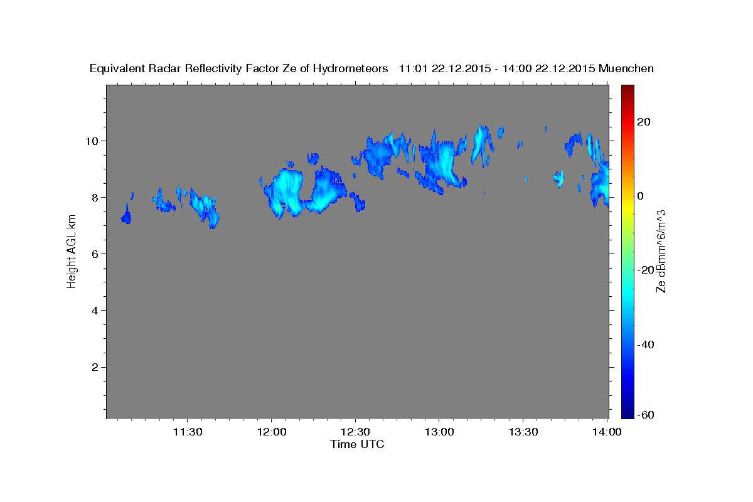Screen dimensions: 753x502
Task: Click the 'Time UTC' axis label
Action: coord(357,444)
